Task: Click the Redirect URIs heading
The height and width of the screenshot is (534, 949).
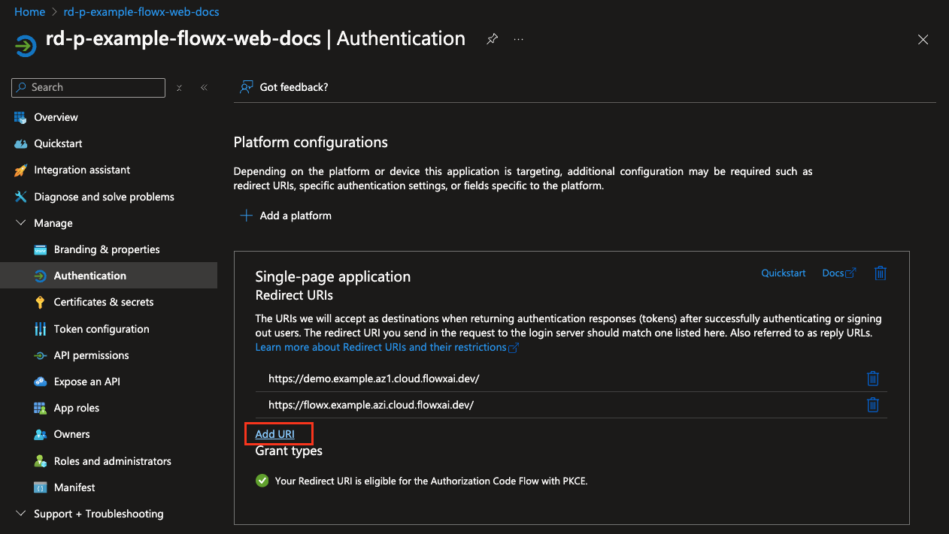Action: coord(295,295)
